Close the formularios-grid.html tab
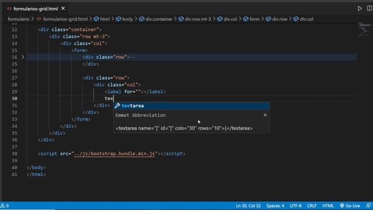Viewport: 373px width, 210px height. (63, 8)
